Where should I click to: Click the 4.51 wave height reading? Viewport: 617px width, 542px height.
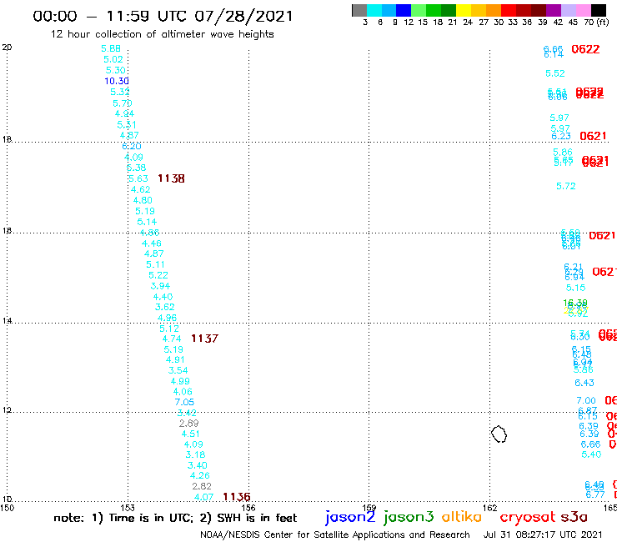pos(190,434)
